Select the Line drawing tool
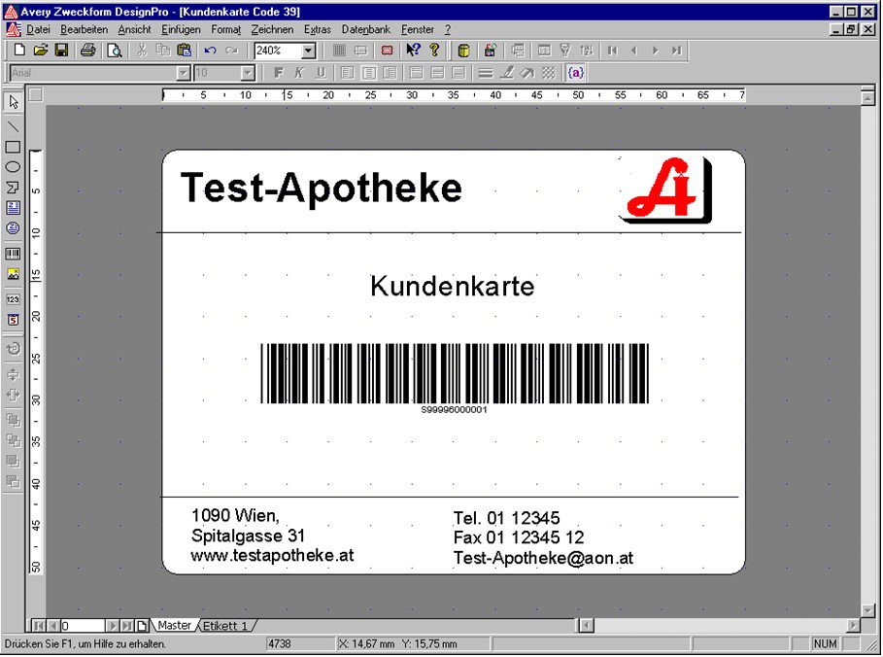 13,126
